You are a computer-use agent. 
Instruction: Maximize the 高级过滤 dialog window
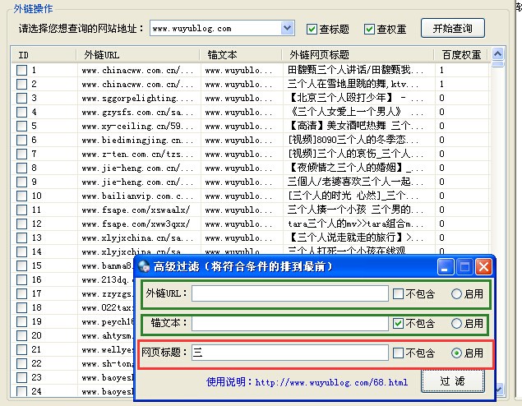(464, 267)
